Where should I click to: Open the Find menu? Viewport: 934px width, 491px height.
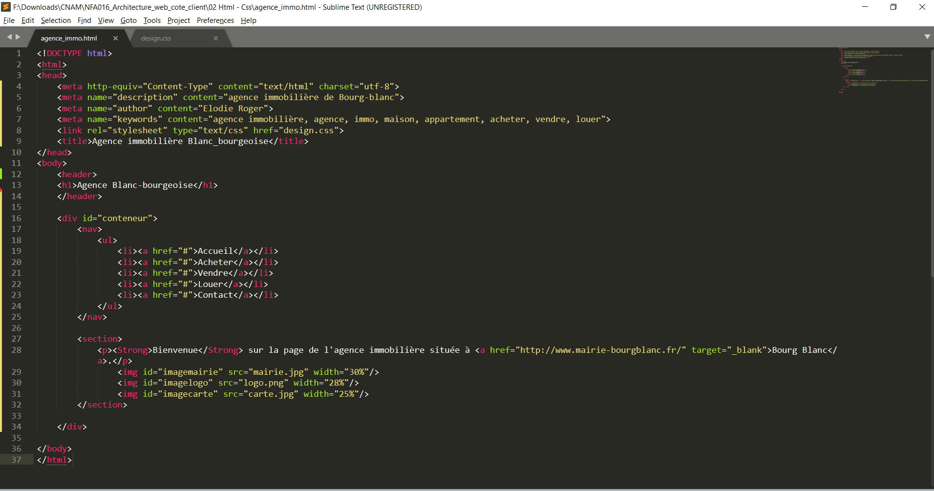point(84,20)
